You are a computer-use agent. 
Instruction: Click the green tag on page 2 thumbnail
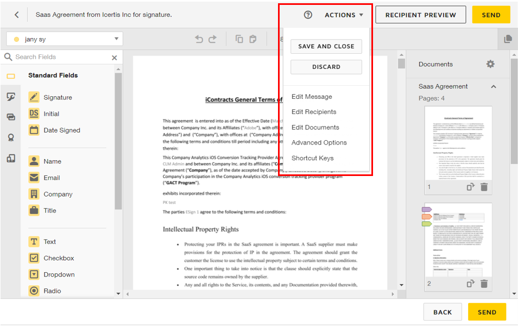(x=427, y=223)
